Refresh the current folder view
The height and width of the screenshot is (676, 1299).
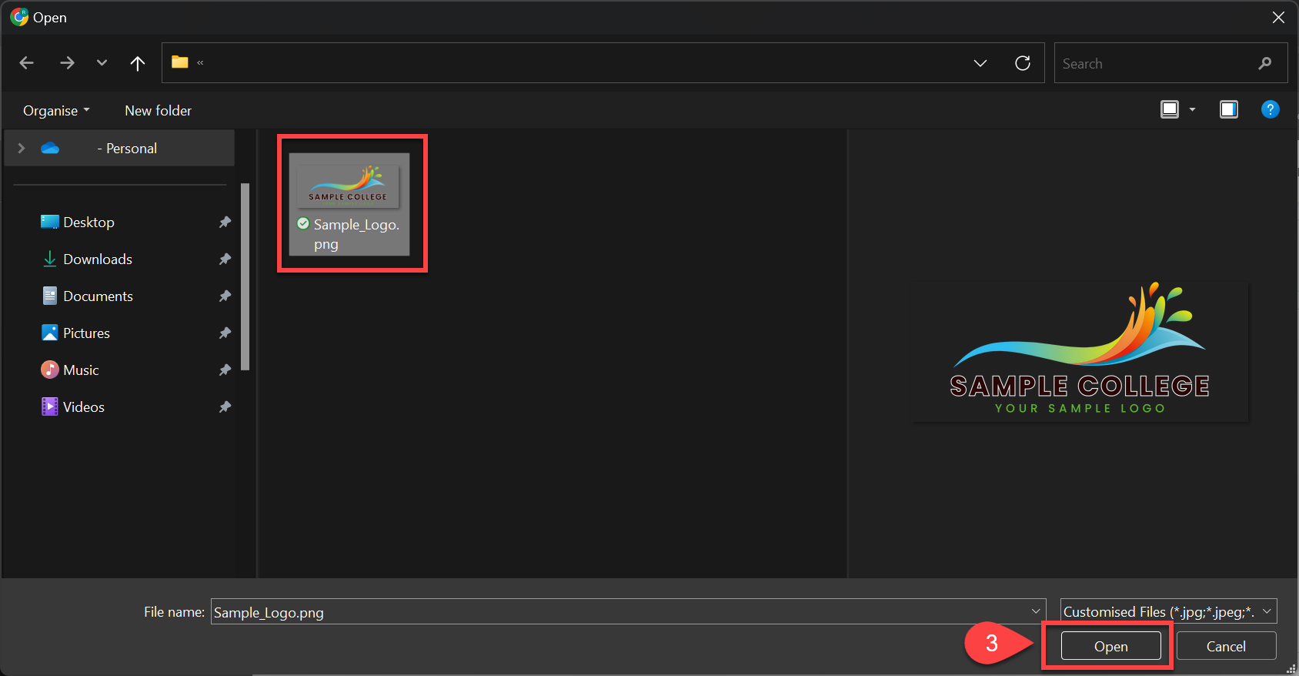[x=1022, y=63]
